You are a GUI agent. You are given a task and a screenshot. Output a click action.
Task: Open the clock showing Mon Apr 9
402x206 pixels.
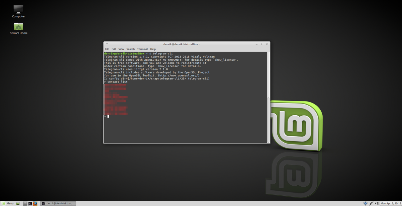[390, 203]
